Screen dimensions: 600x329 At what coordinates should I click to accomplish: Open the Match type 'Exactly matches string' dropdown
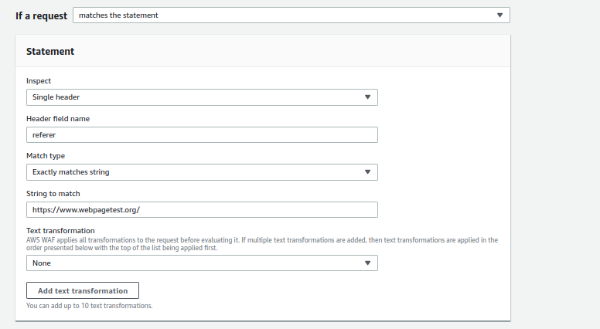pos(202,172)
